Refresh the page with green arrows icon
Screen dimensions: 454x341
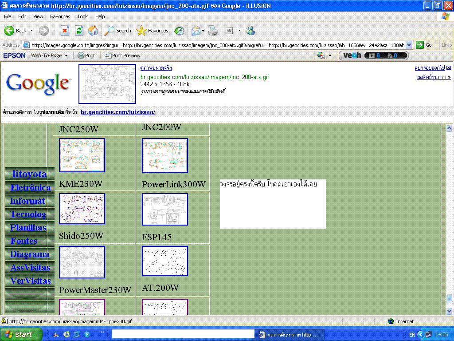pyautogui.click(x=79, y=31)
